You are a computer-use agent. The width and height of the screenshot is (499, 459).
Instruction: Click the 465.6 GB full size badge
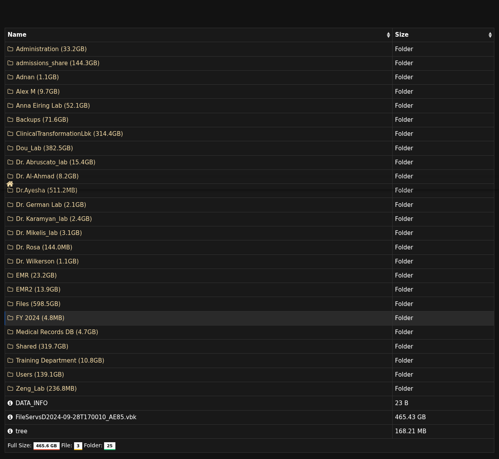click(x=46, y=446)
